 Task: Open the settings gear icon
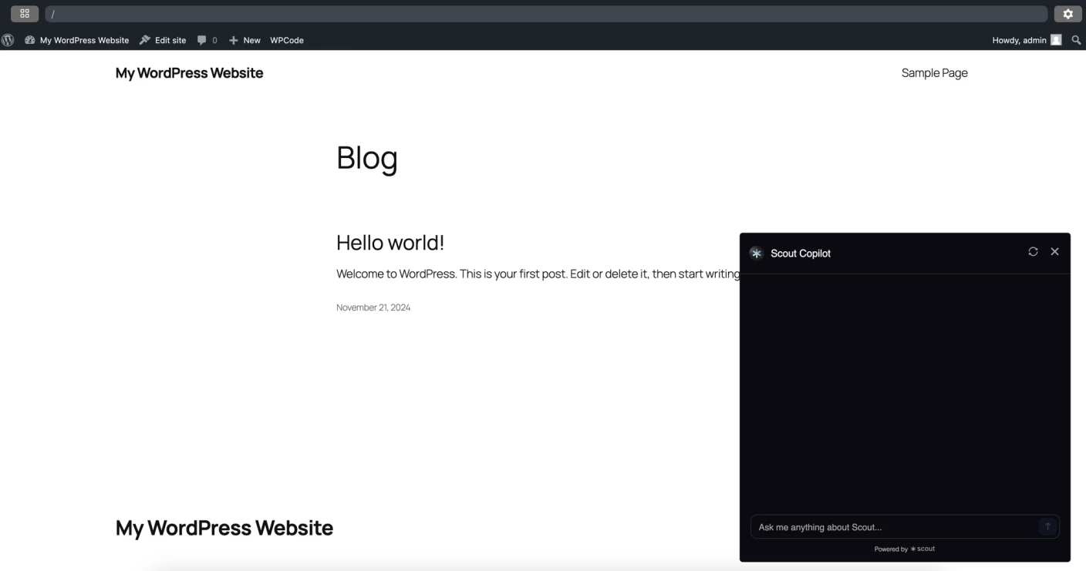tap(1067, 14)
